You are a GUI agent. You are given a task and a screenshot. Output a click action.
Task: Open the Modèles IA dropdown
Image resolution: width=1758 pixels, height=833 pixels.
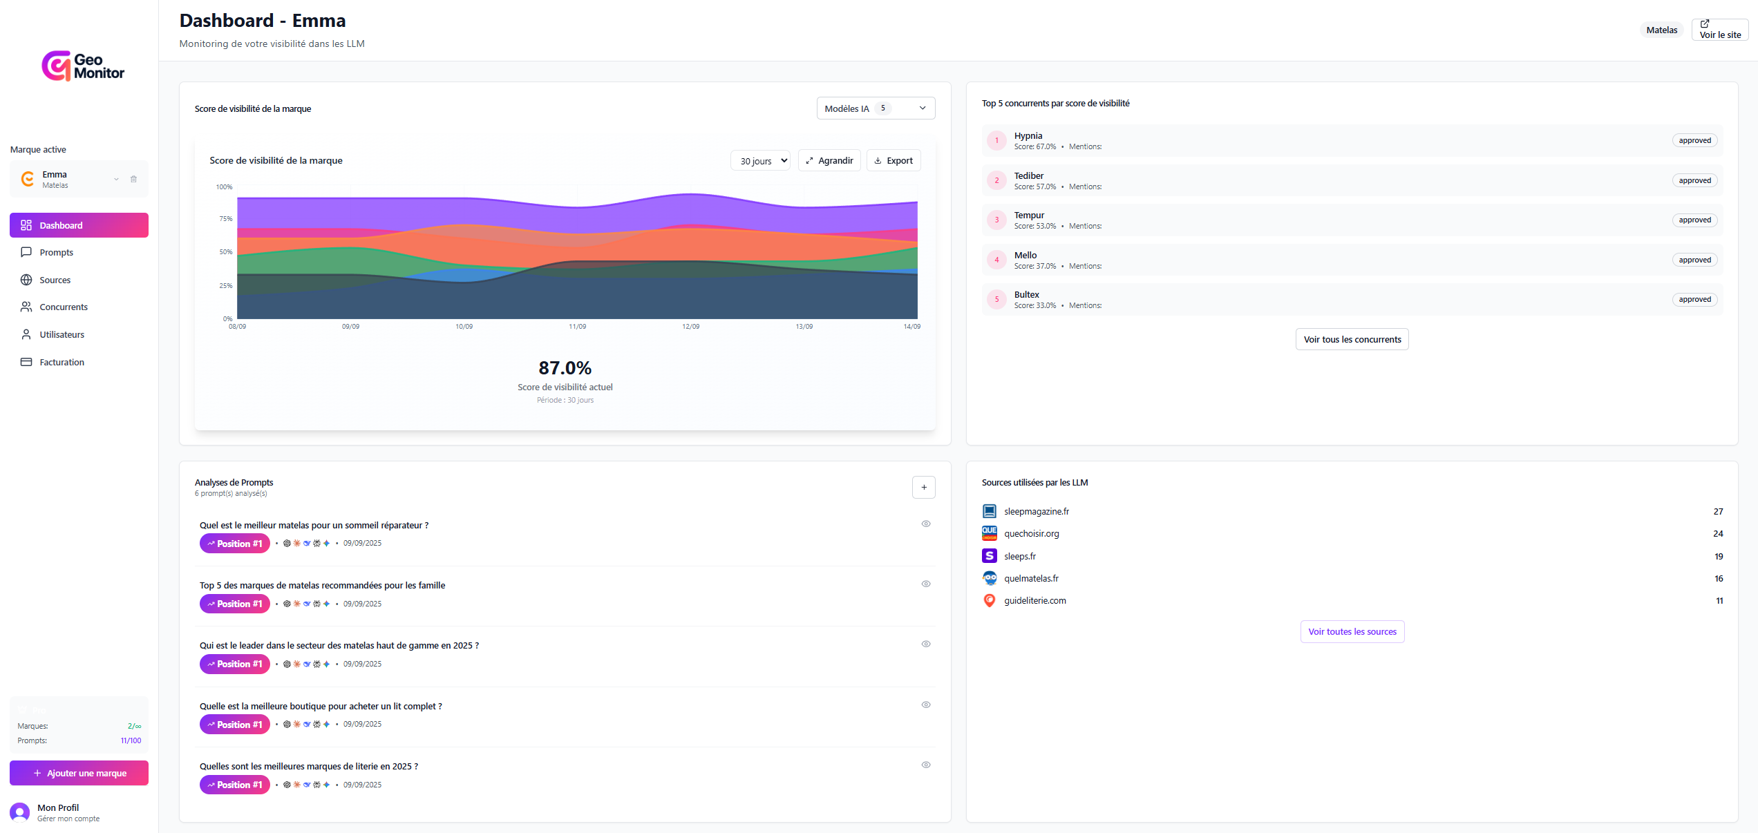click(876, 108)
